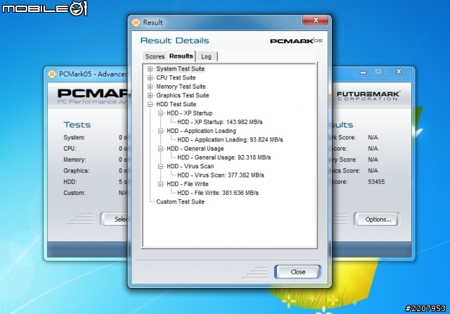Click the System label under Tests
Screen dimensions: 450x314
point(74,137)
